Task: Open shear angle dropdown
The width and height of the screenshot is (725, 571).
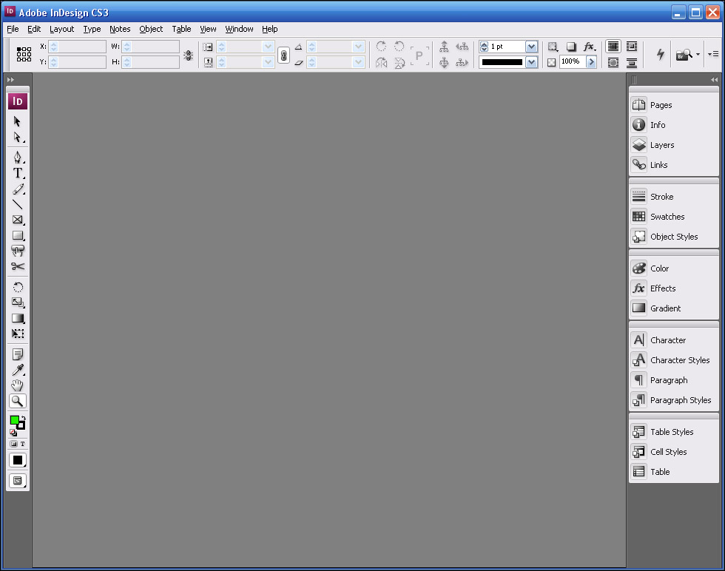Action: click(x=358, y=62)
